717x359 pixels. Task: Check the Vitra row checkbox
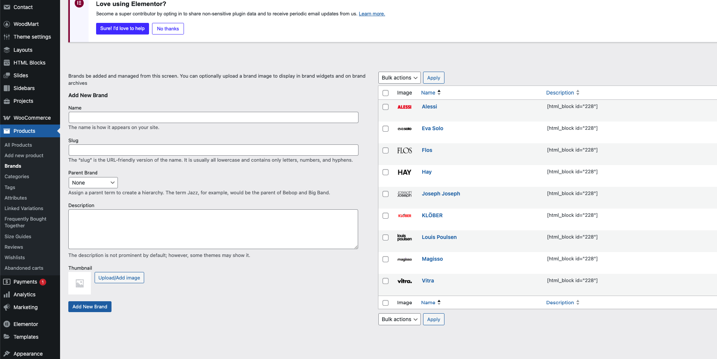point(386,281)
